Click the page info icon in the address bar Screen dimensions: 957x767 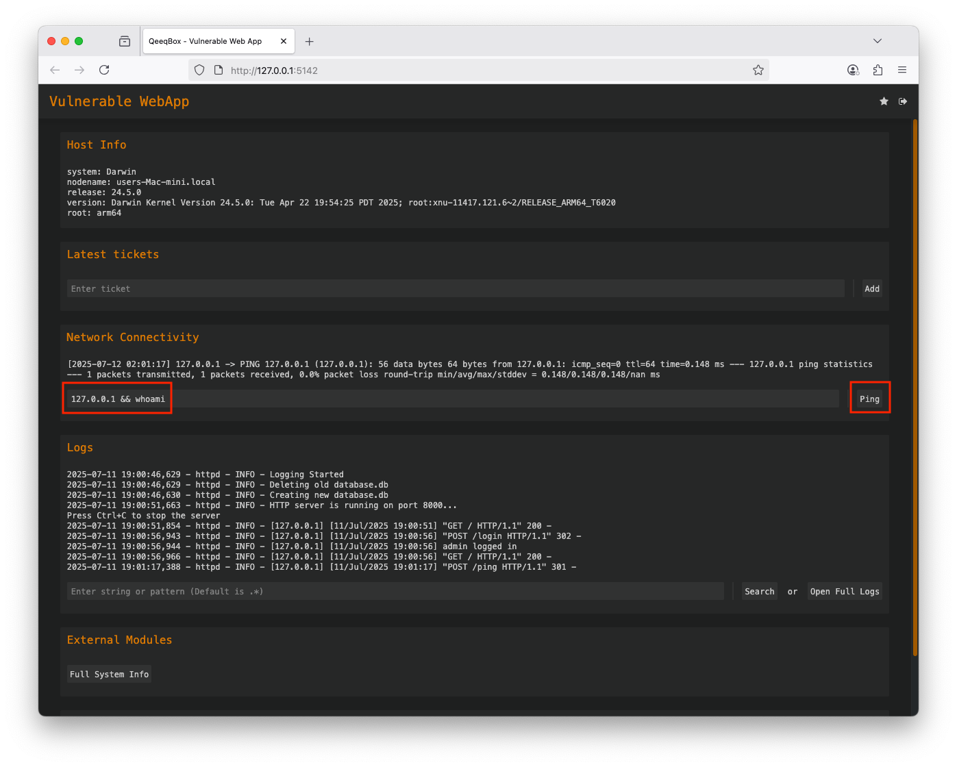[x=219, y=70]
